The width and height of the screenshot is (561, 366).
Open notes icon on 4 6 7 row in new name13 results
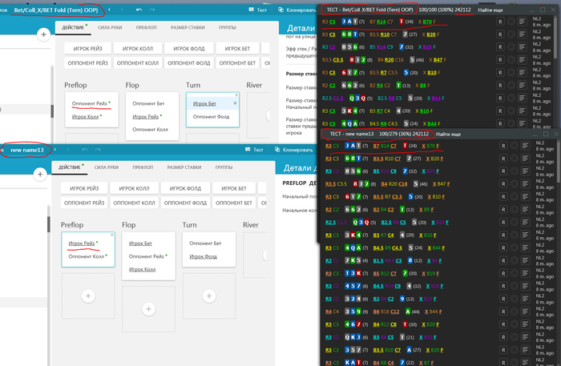pyautogui.click(x=525, y=324)
